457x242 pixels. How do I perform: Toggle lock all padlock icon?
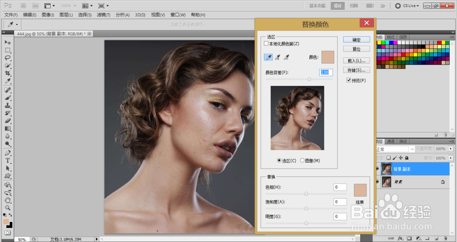coord(407,158)
